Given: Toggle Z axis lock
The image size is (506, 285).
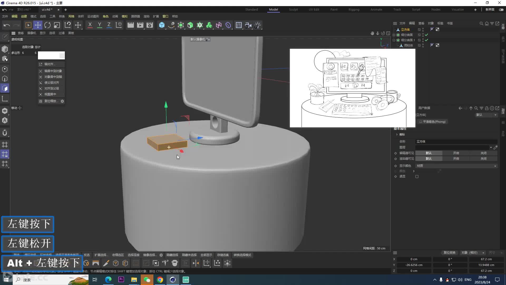Looking at the screenshot, I should tap(109, 25).
